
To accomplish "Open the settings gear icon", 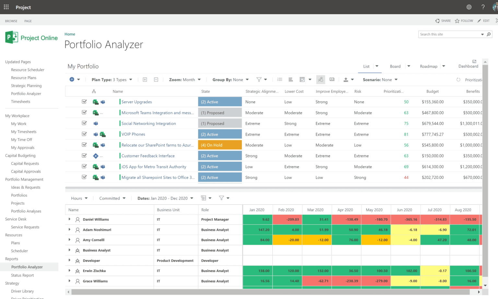I will coord(469,7).
